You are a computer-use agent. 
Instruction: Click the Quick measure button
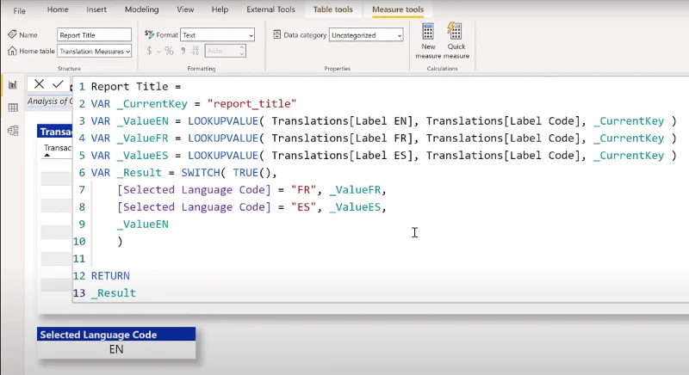pyautogui.click(x=456, y=40)
